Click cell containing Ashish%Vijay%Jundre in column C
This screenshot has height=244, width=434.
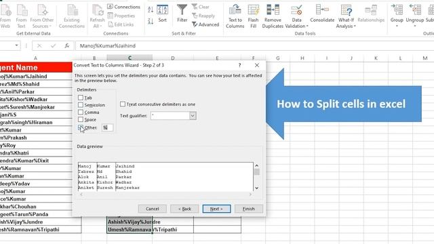coord(130,222)
